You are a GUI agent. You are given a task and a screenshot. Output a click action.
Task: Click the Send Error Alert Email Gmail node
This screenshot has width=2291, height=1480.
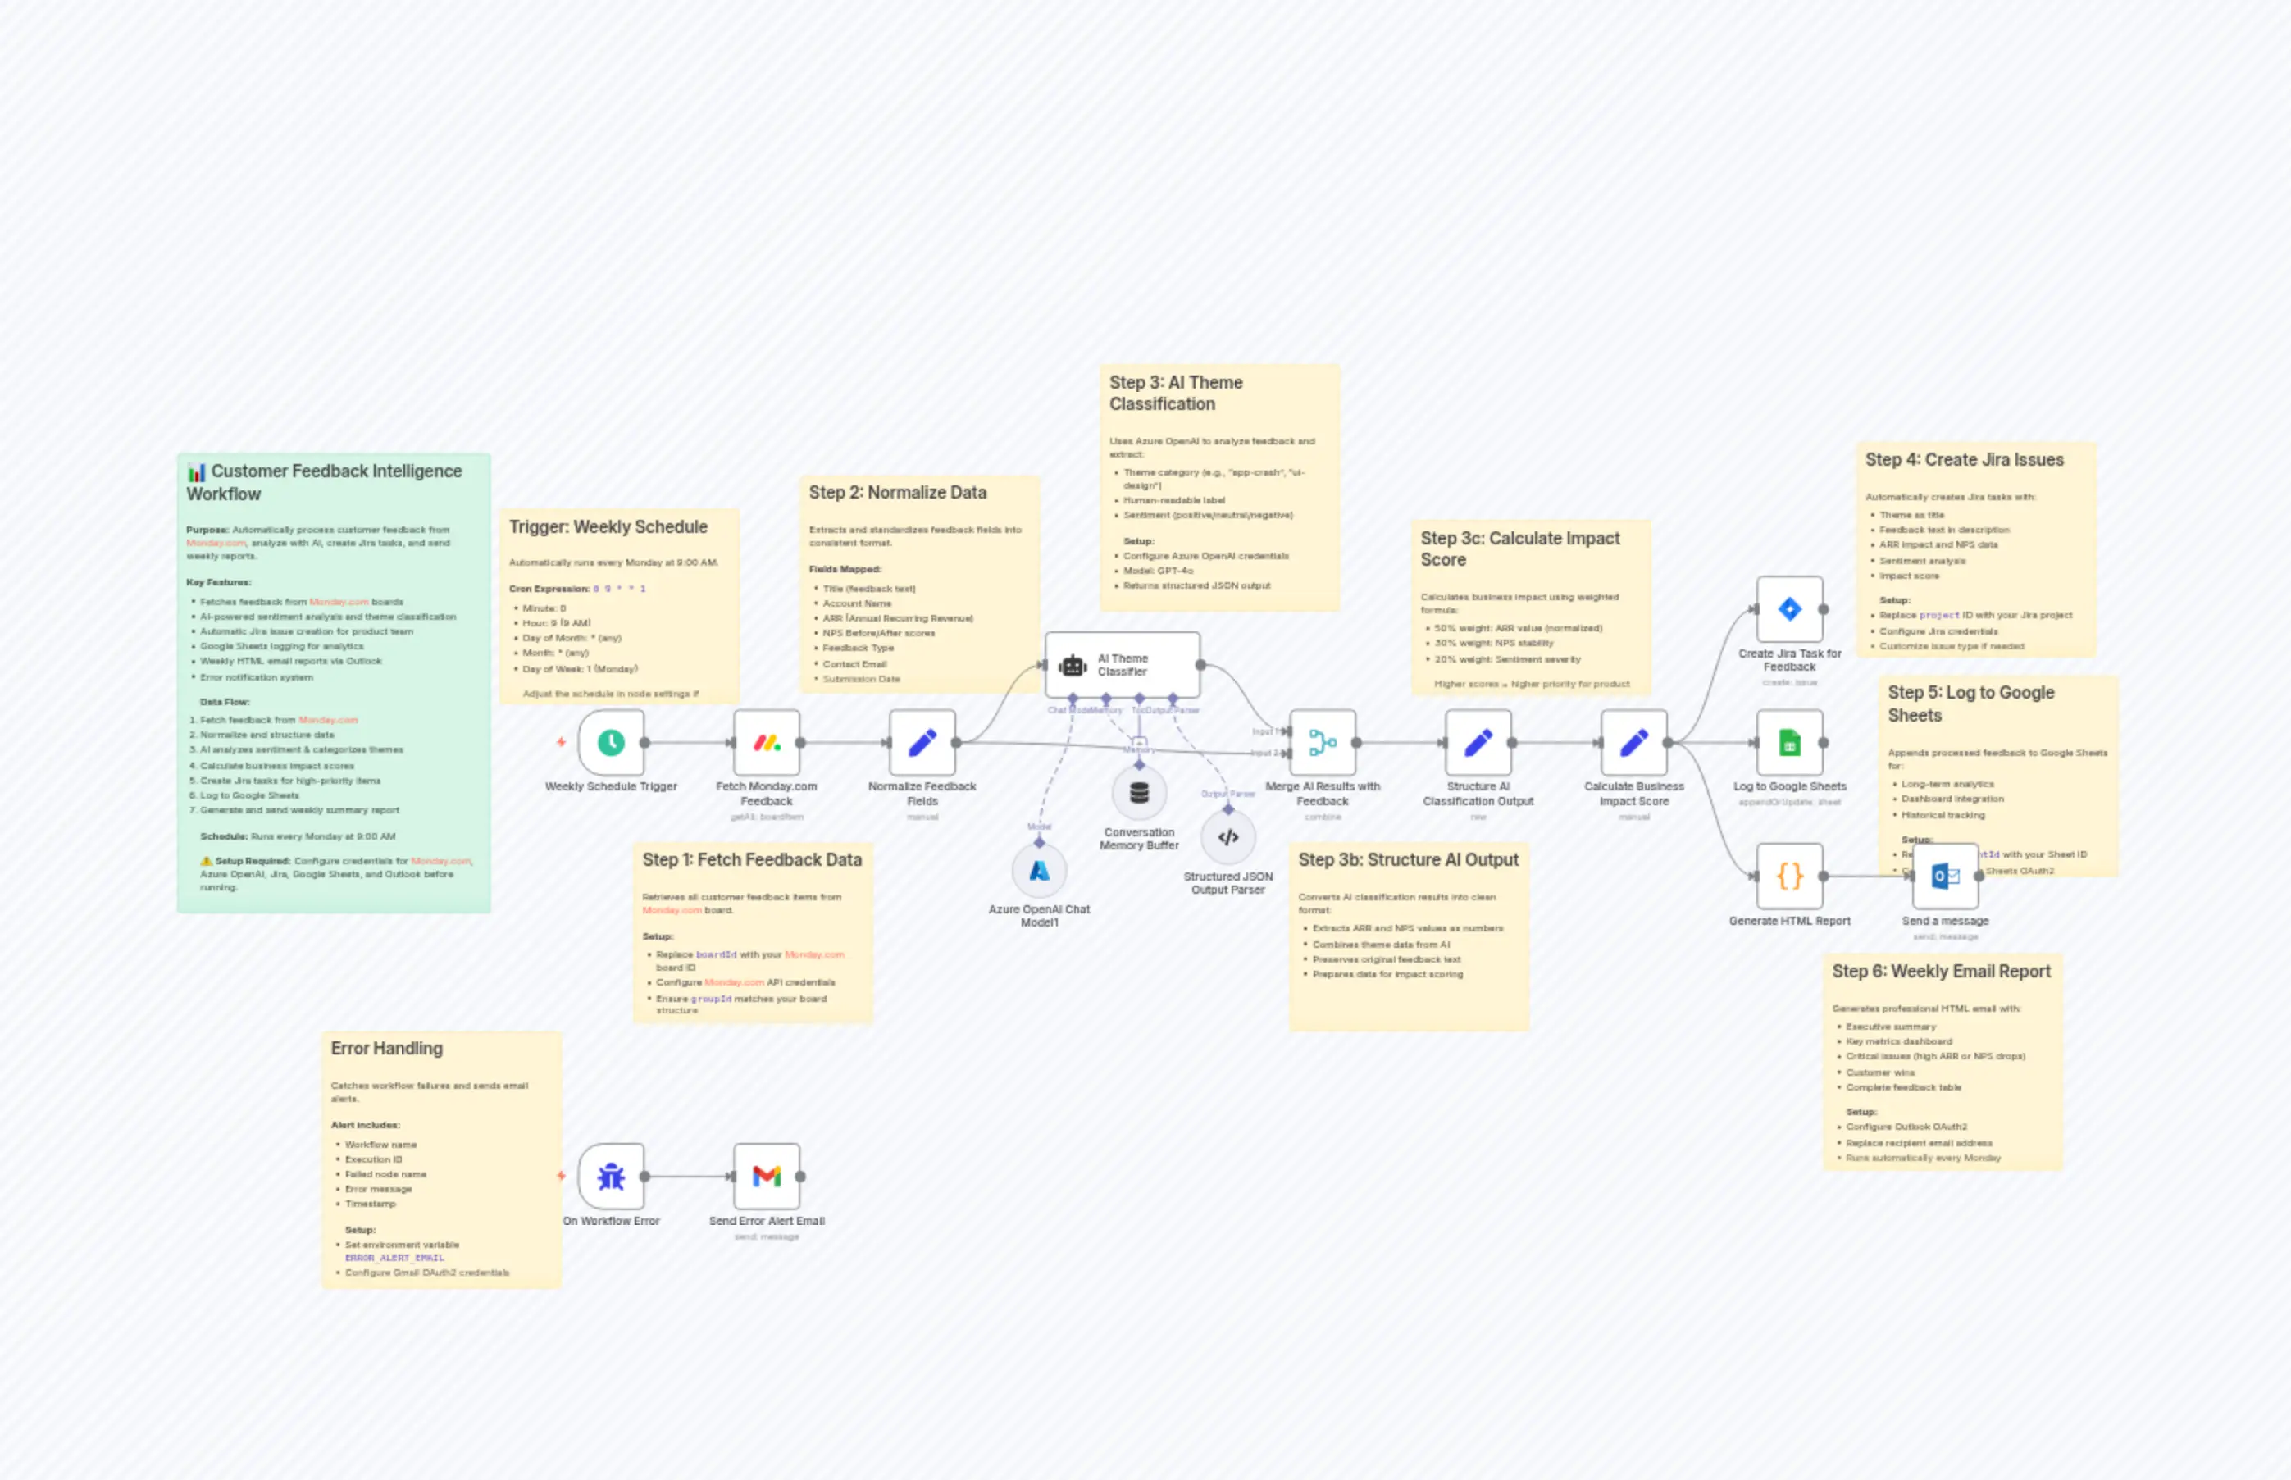[766, 1177]
